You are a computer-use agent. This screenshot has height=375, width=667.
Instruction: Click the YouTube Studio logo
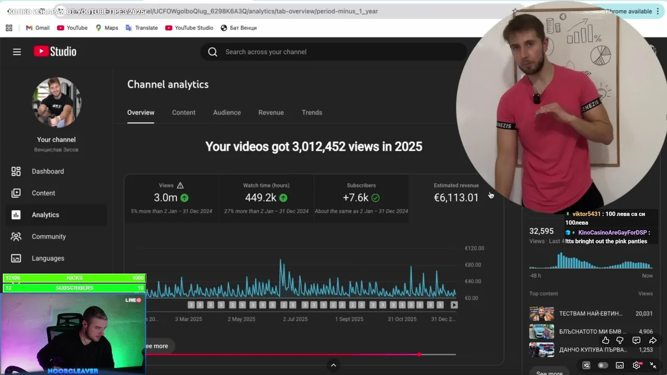(x=55, y=52)
